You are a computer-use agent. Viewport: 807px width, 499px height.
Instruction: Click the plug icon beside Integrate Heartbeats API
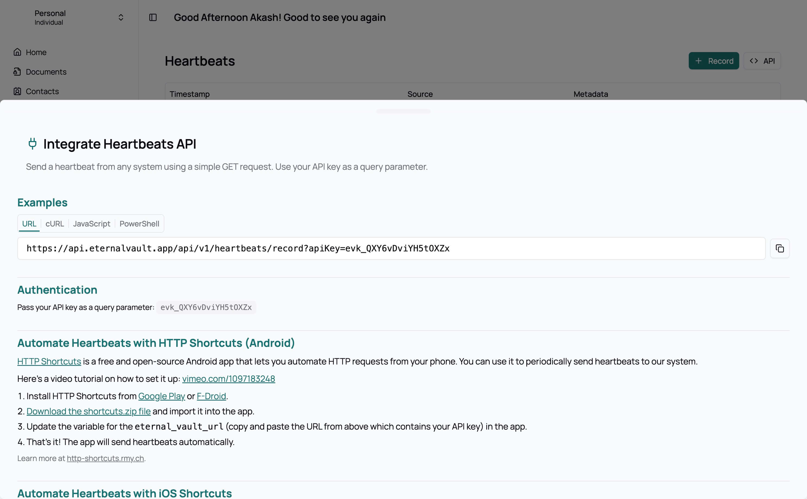(x=32, y=143)
